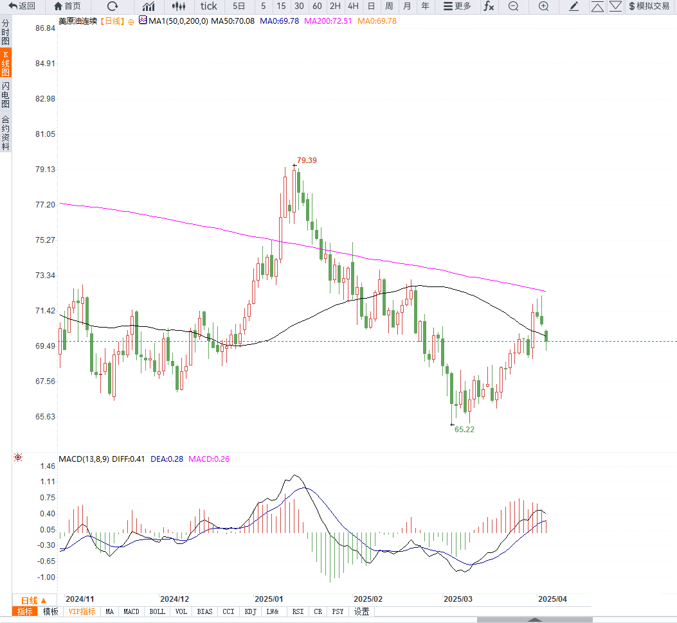Select the candlestick chart icon

point(179,6)
